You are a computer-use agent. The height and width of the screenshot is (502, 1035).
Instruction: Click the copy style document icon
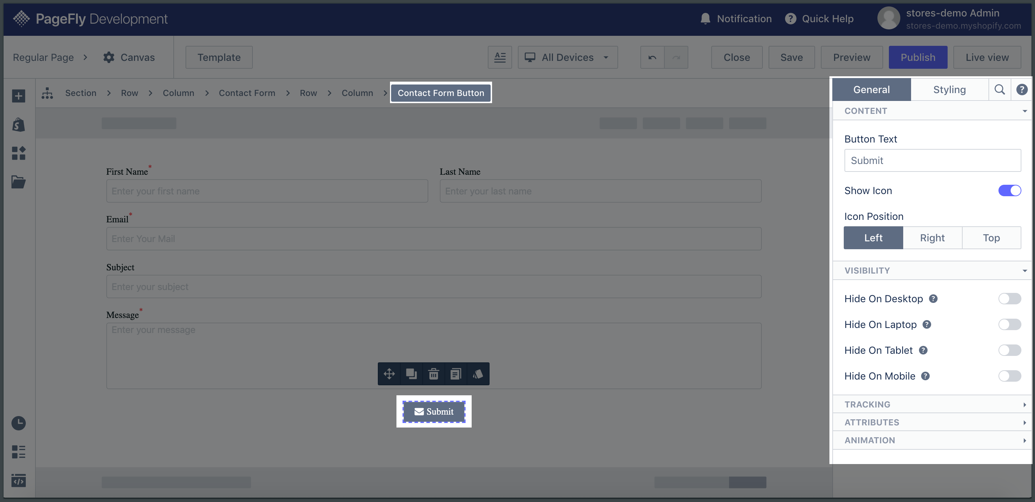456,374
